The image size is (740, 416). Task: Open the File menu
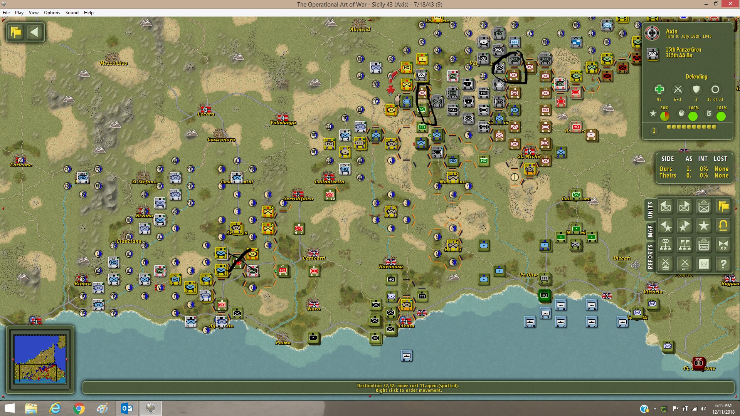click(x=6, y=13)
